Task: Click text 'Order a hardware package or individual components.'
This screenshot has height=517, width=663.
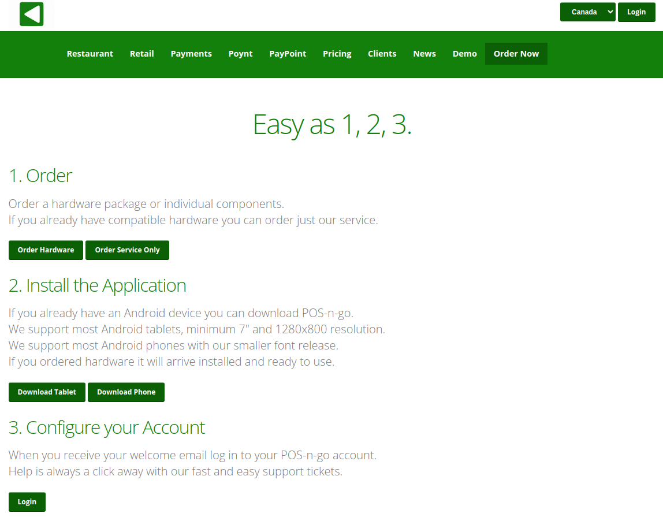Action: click(x=146, y=204)
